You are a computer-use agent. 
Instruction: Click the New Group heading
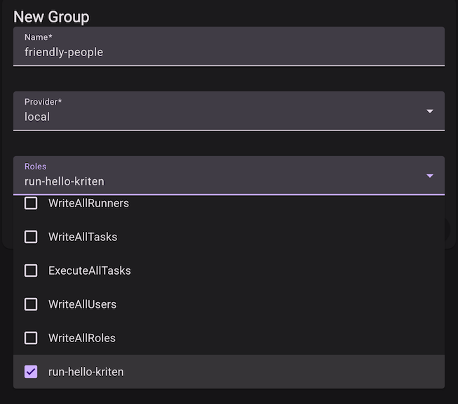click(51, 17)
